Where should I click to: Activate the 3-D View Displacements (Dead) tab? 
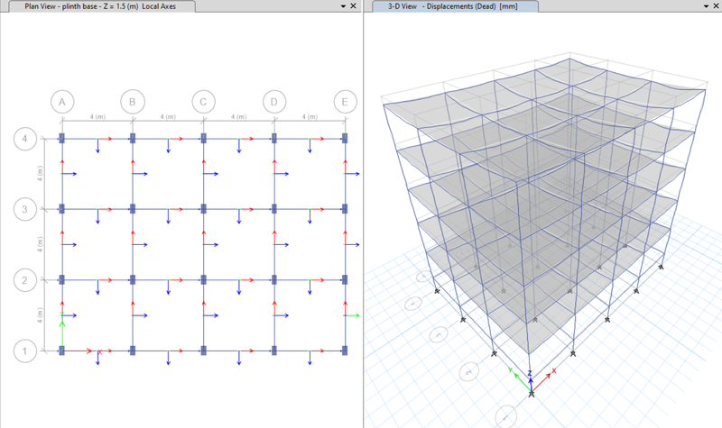click(455, 6)
